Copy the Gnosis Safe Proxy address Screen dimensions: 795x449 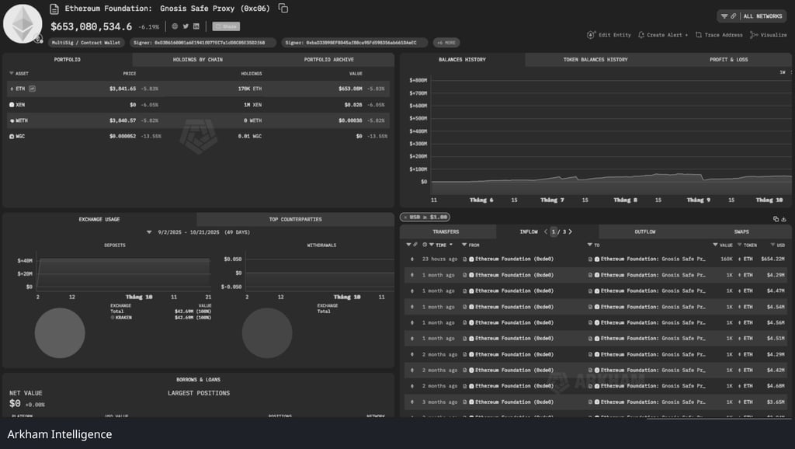[283, 8]
